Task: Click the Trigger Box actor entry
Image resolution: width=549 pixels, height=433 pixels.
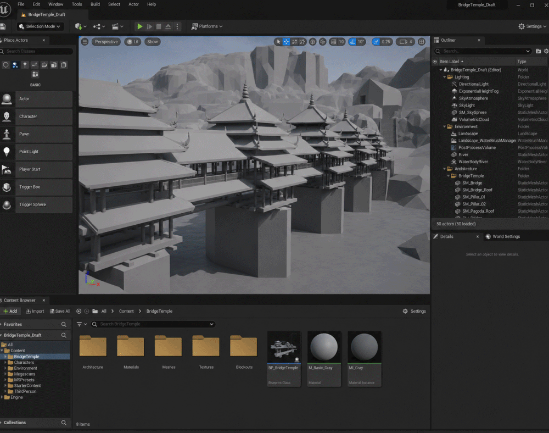Action: pos(36,187)
